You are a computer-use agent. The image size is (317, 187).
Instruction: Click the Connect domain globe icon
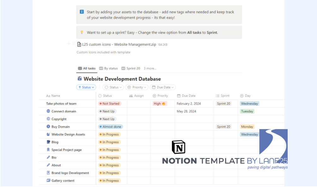coord(48,111)
